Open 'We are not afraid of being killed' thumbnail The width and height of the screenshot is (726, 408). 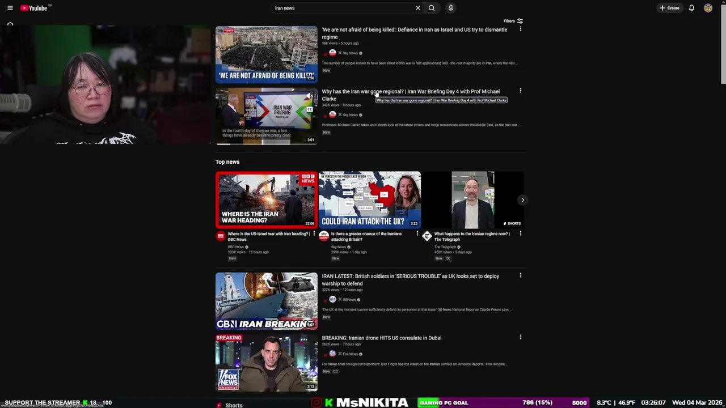pyautogui.click(x=266, y=54)
